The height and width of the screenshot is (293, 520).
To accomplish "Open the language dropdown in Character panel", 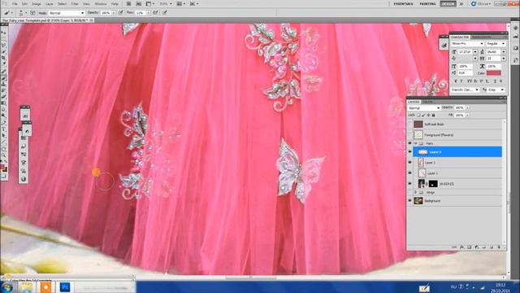I will point(465,90).
